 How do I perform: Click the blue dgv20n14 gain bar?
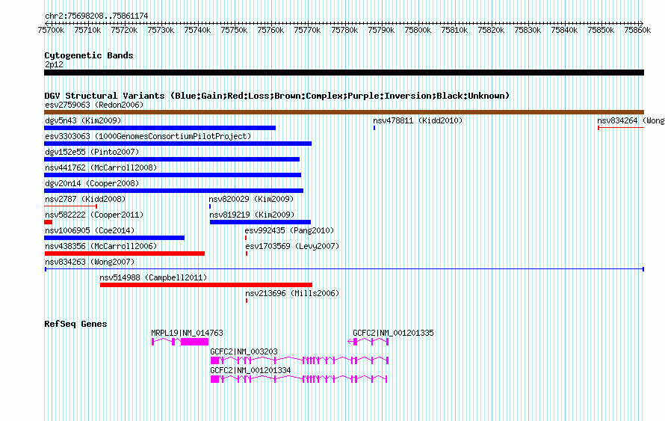tap(174, 191)
